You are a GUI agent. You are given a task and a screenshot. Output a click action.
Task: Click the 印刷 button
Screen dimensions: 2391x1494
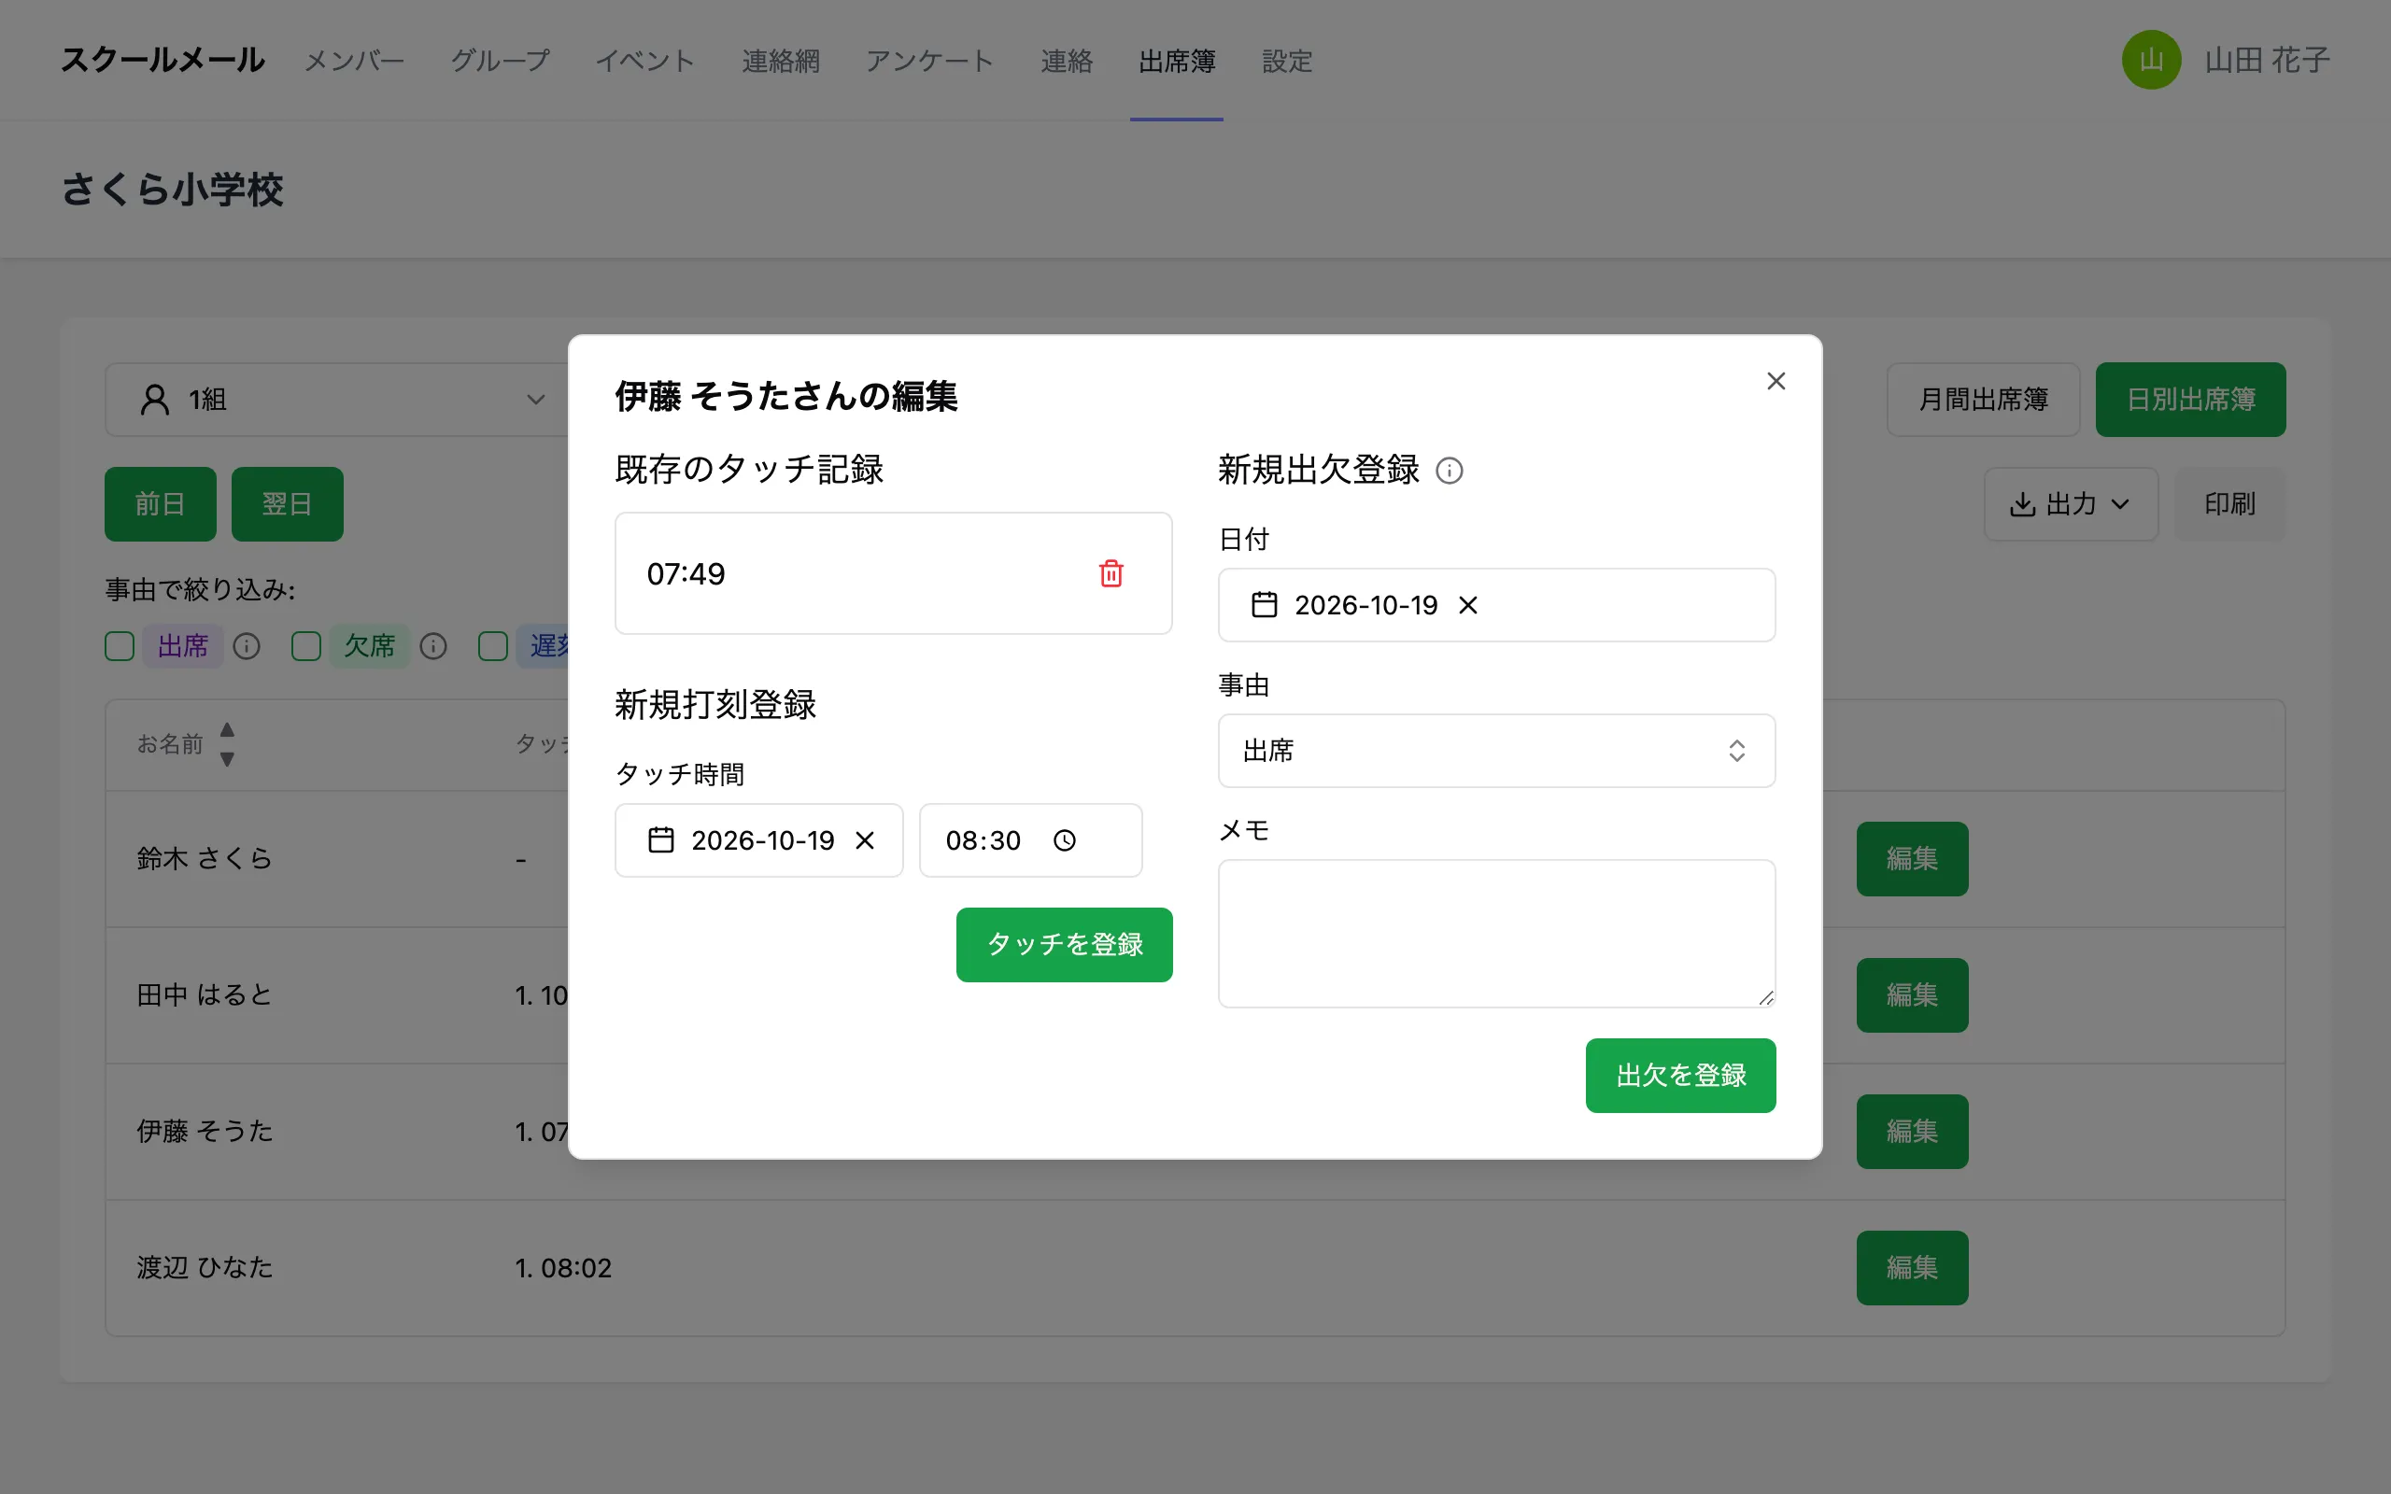[x=2230, y=504]
